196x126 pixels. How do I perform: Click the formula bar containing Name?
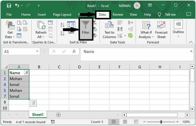tap(135, 54)
